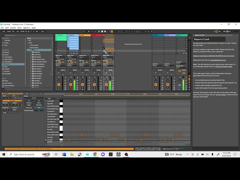
Task: Toggle Return A track activator
Action: click(156, 85)
